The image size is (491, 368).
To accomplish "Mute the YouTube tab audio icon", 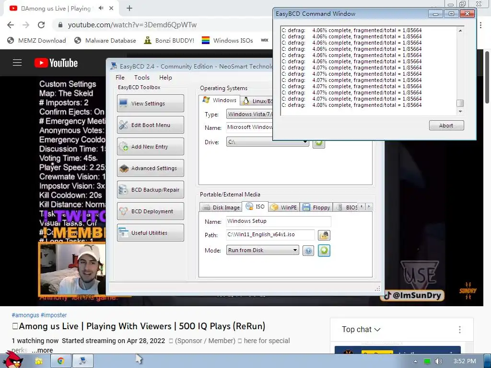I will pyautogui.click(x=101, y=8).
